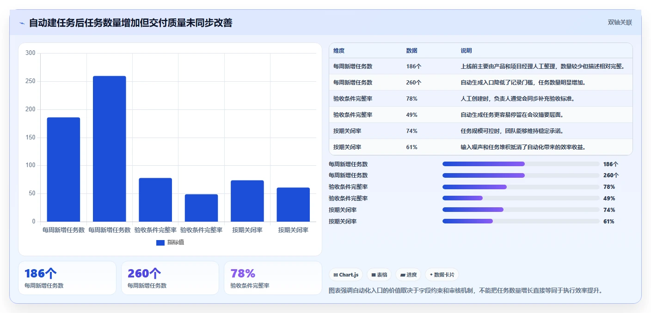Click table cell 61% in data column
The image size is (651, 313).
pos(412,147)
